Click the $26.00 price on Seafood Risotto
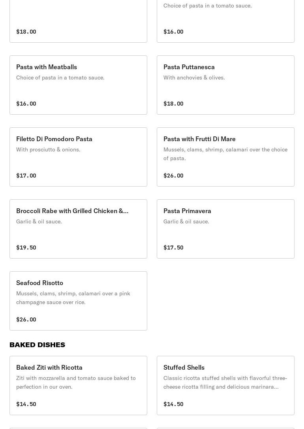Screen dimensions: 304x429 (x=26, y=319)
